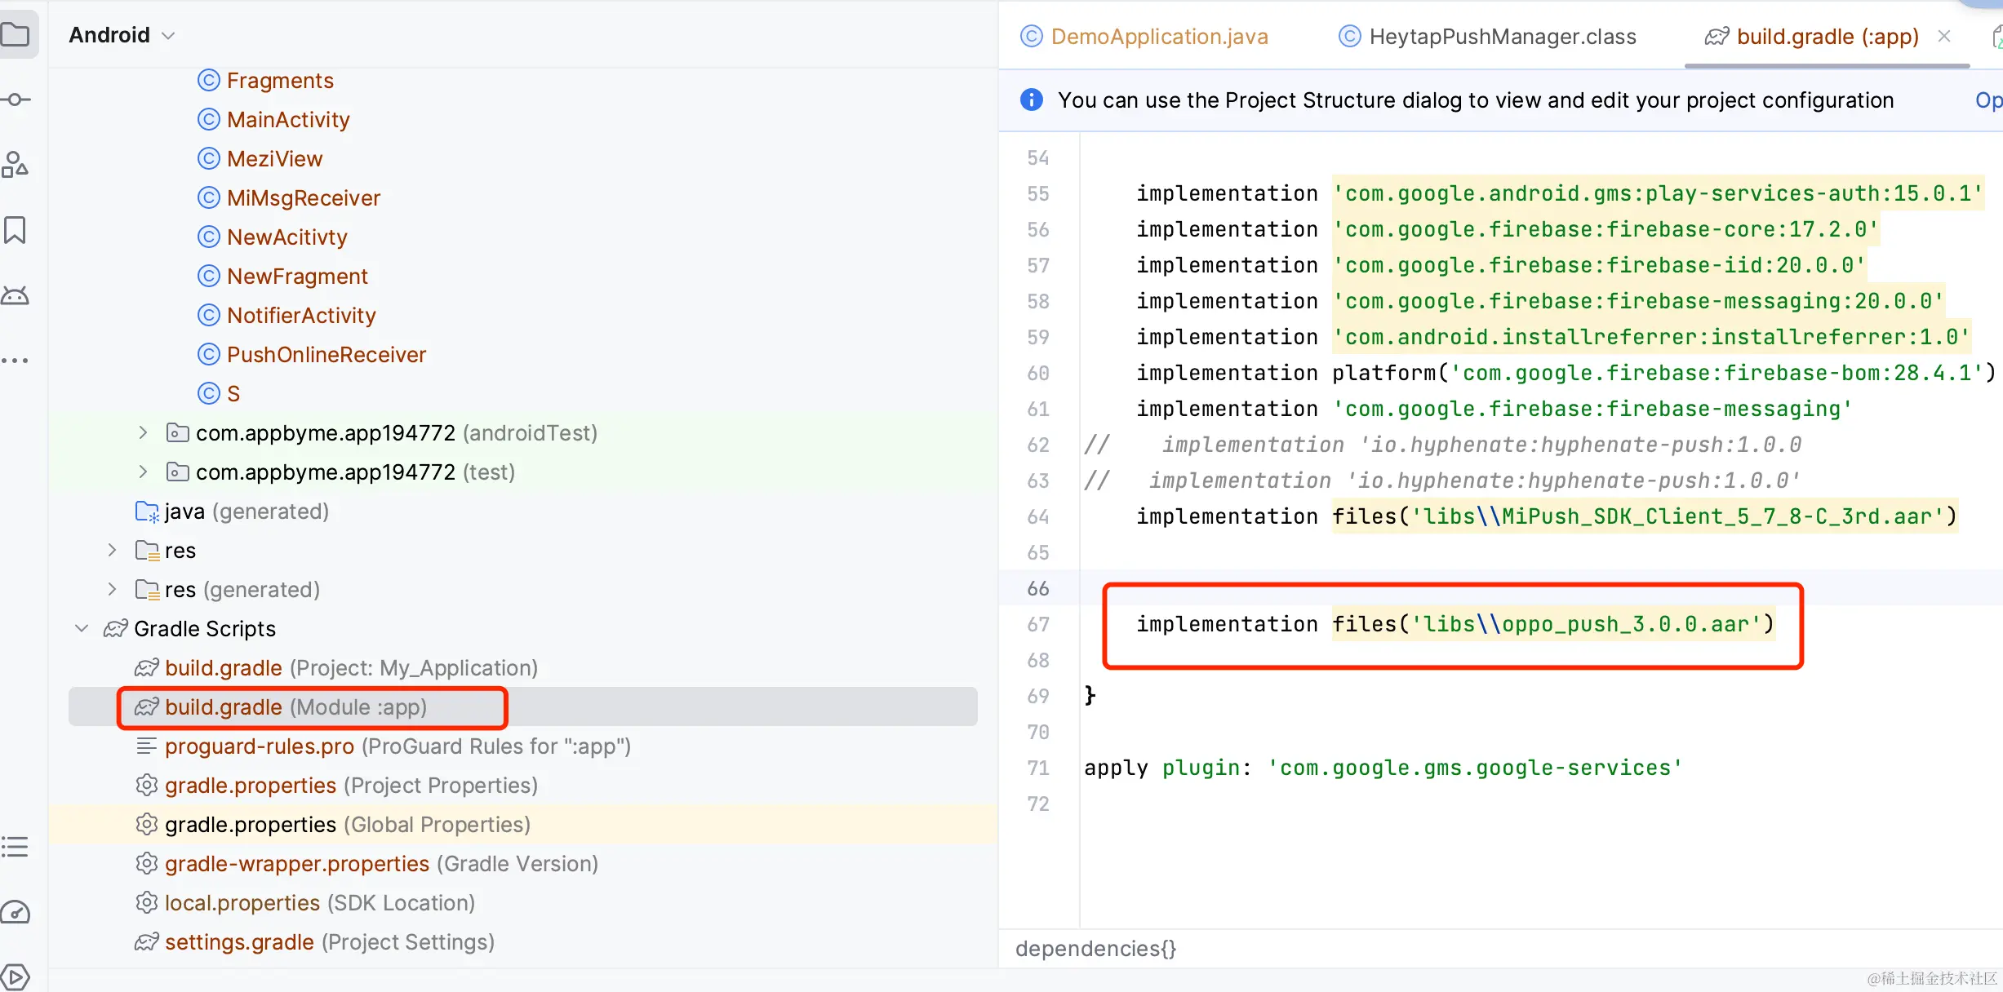The height and width of the screenshot is (992, 2003).
Task: Open the Profiler gauge icon in sidebar
Action: 16,912
